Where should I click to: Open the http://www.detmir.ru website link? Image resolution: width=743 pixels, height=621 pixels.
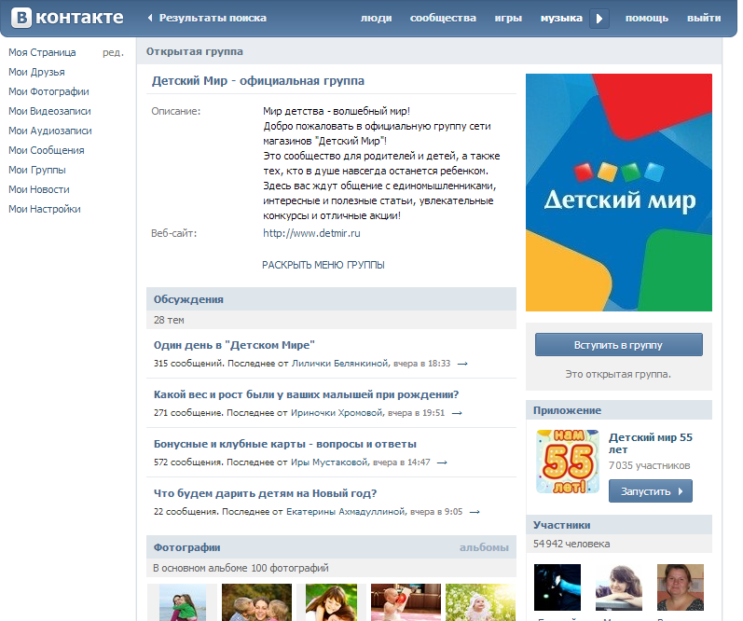click(x=311, y=233)
